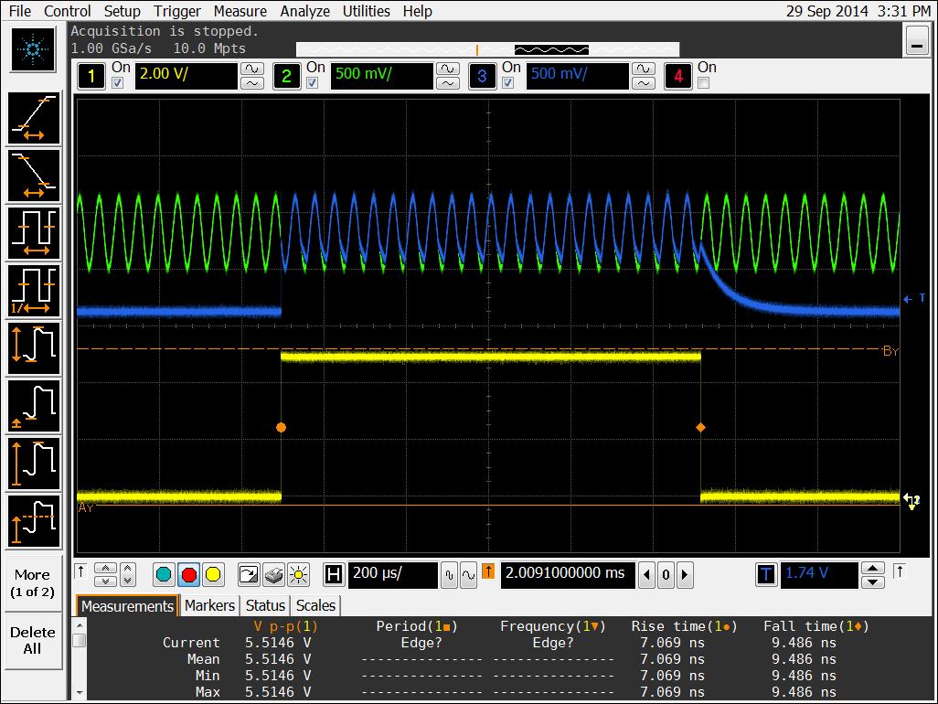The width and height of the screenshot is (938, 704).
Task: Click the trigger level 1.74 V field
Action: [x=819, y=574]
